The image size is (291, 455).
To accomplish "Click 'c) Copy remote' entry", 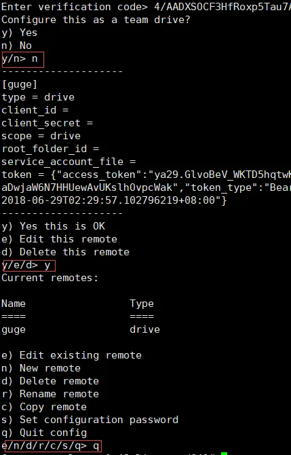I will pos(44,407).
